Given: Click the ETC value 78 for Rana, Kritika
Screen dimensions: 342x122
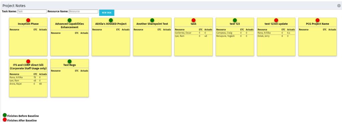Looking at the screenshot, I should 35,77.
